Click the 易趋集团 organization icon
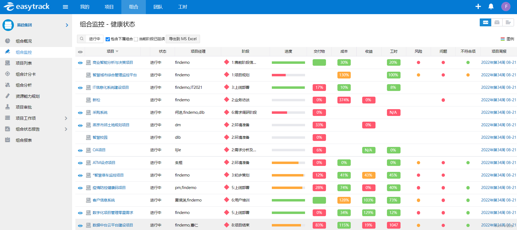This screenshot has height=230, width=517. click(8, 25)
